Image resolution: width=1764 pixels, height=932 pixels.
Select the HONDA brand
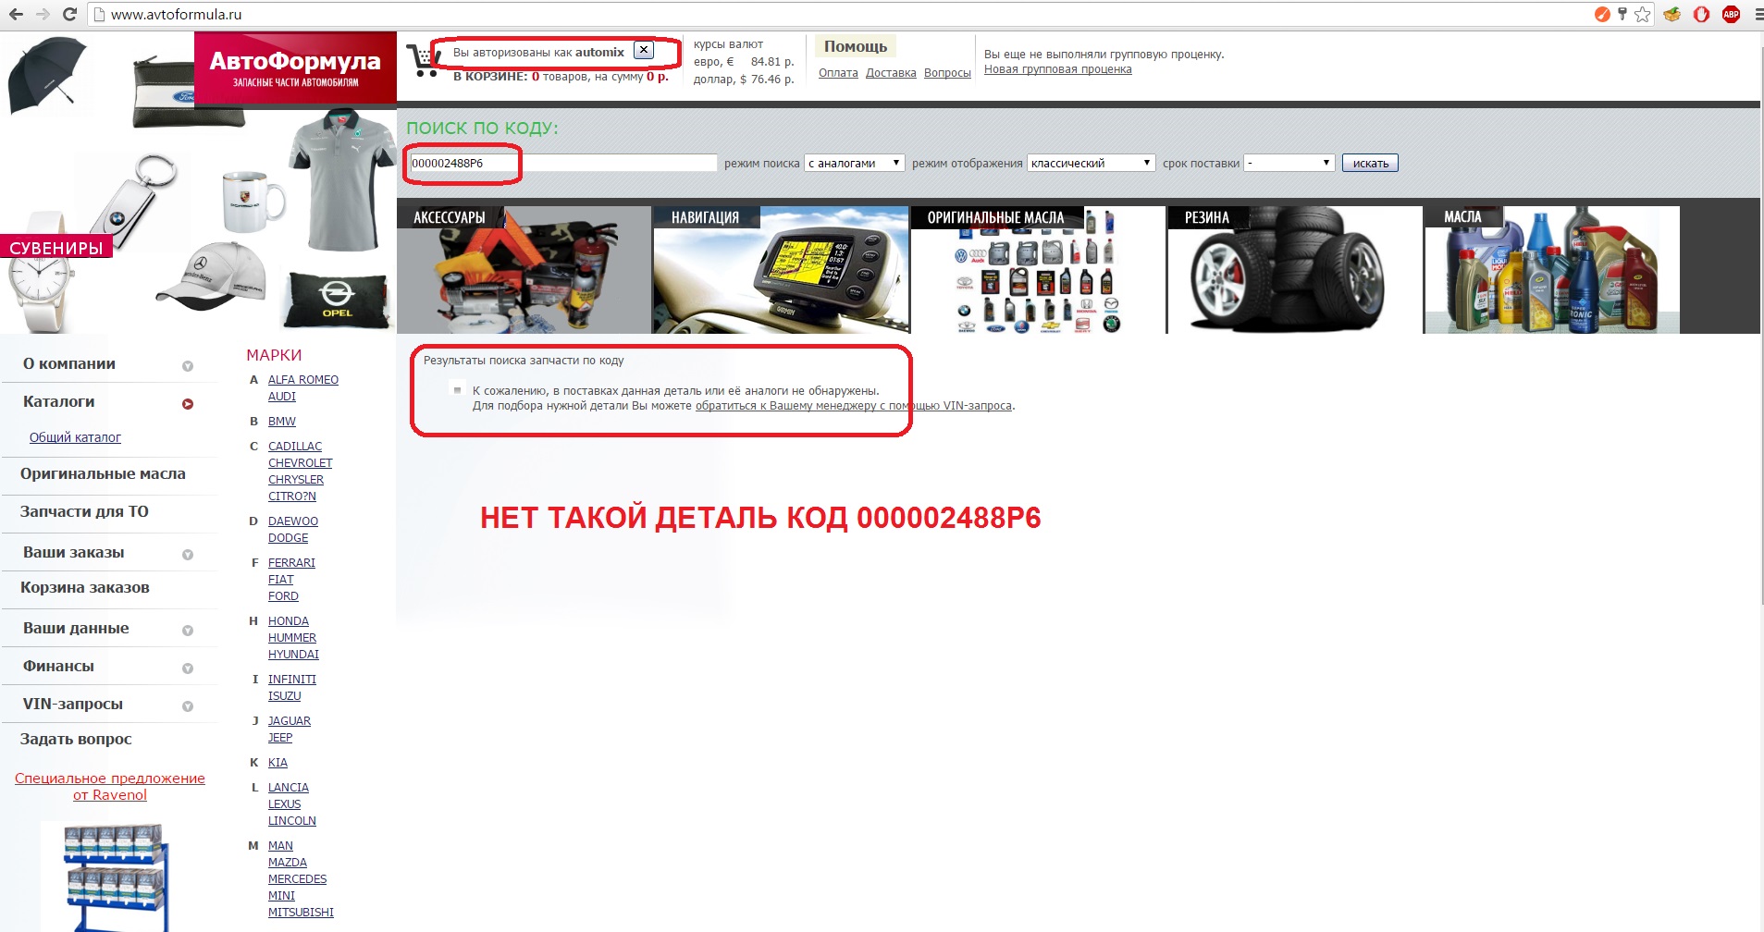(x=289, y=621)
